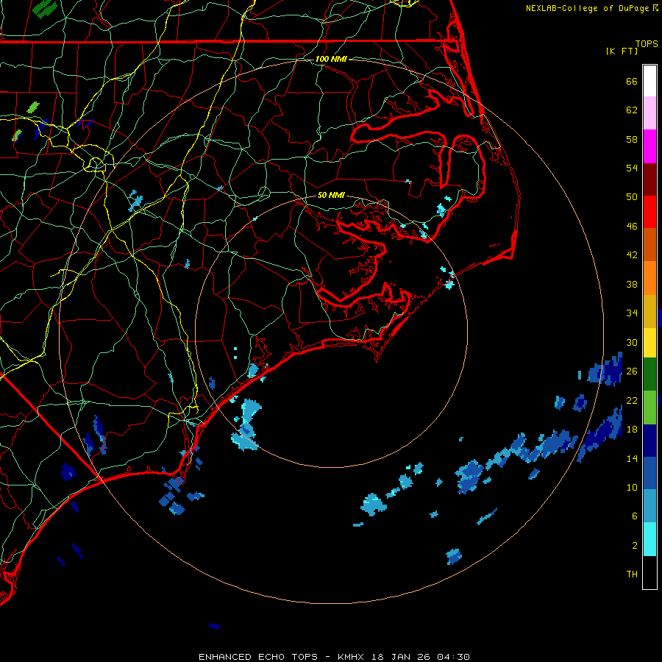Click the legend value 66
662x662 pixels.
click(x=632, y=81)
